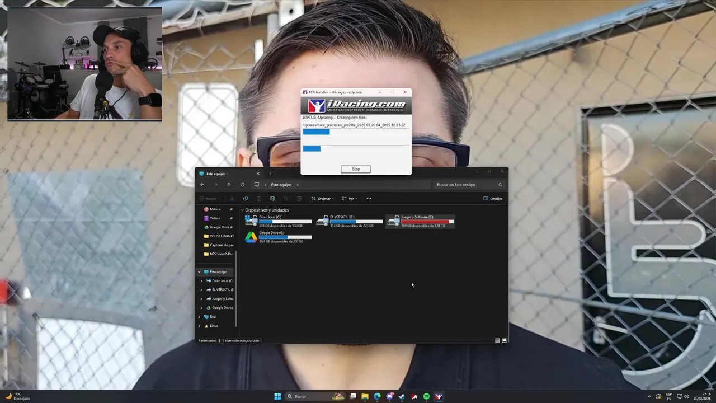716x403 pixels.
Task: Click the Copy icon in Explorer toolbar
Action: 246,199
